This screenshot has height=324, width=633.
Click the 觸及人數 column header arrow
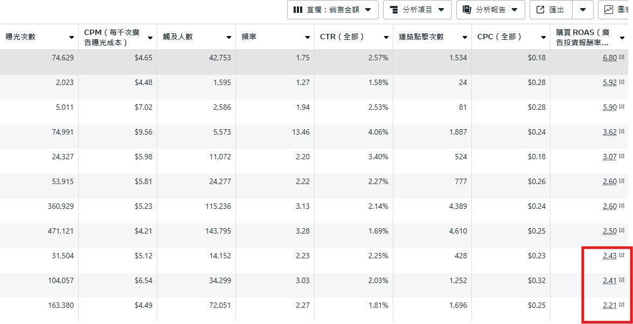coord(229,38)
